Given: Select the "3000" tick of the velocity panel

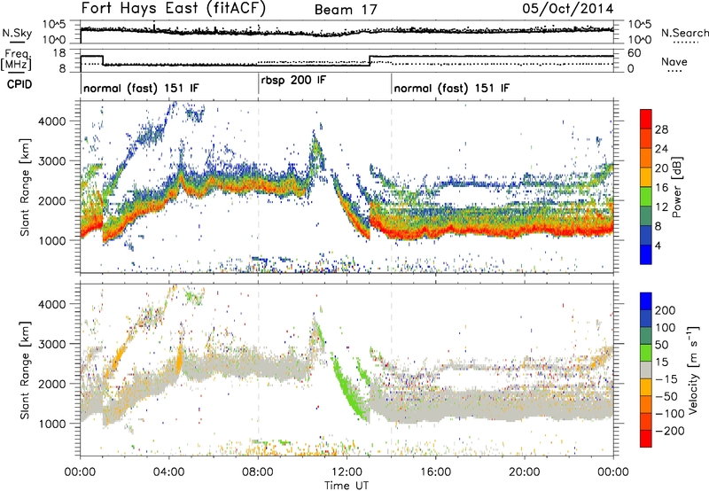Looking at the screenshot, I should [x=51, y=344].
